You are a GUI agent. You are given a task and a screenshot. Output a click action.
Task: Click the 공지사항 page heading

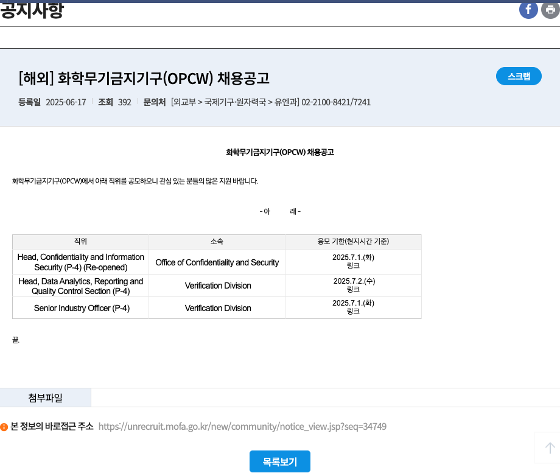tap(32, 10)
